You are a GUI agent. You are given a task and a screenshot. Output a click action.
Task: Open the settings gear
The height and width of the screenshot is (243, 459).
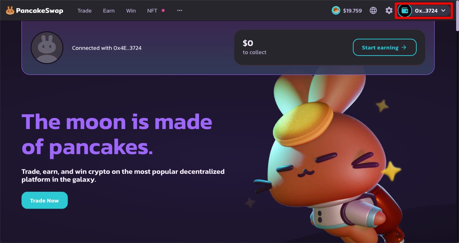389,11
